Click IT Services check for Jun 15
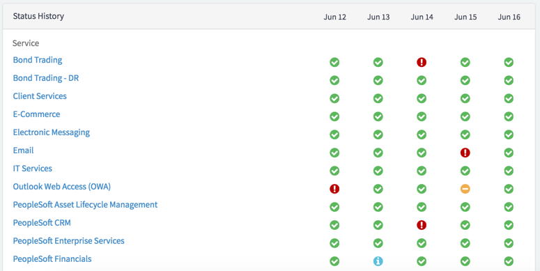Viewport: 540px width, 271px height. click(x=465, y=171)
